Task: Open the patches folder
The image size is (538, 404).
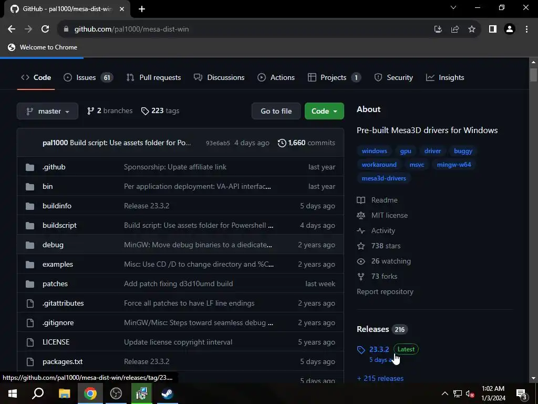Action: click(55, 284)
